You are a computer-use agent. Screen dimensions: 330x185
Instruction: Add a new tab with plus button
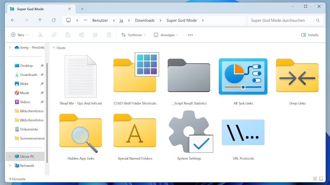pos(82,9)
